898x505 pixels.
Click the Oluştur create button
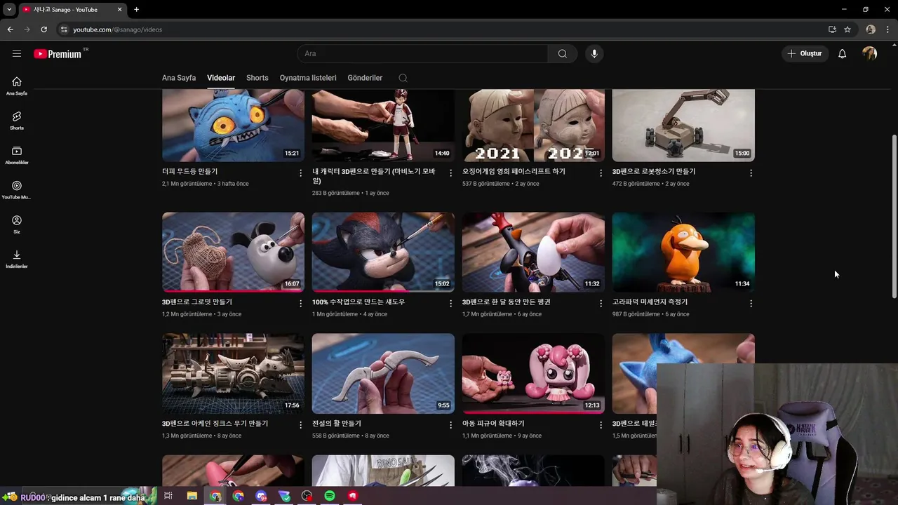[x=805, y=54]
